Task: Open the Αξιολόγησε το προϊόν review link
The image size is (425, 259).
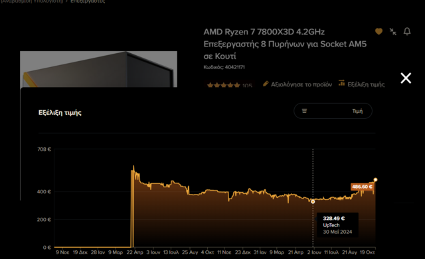Action: tap(301, 84)
